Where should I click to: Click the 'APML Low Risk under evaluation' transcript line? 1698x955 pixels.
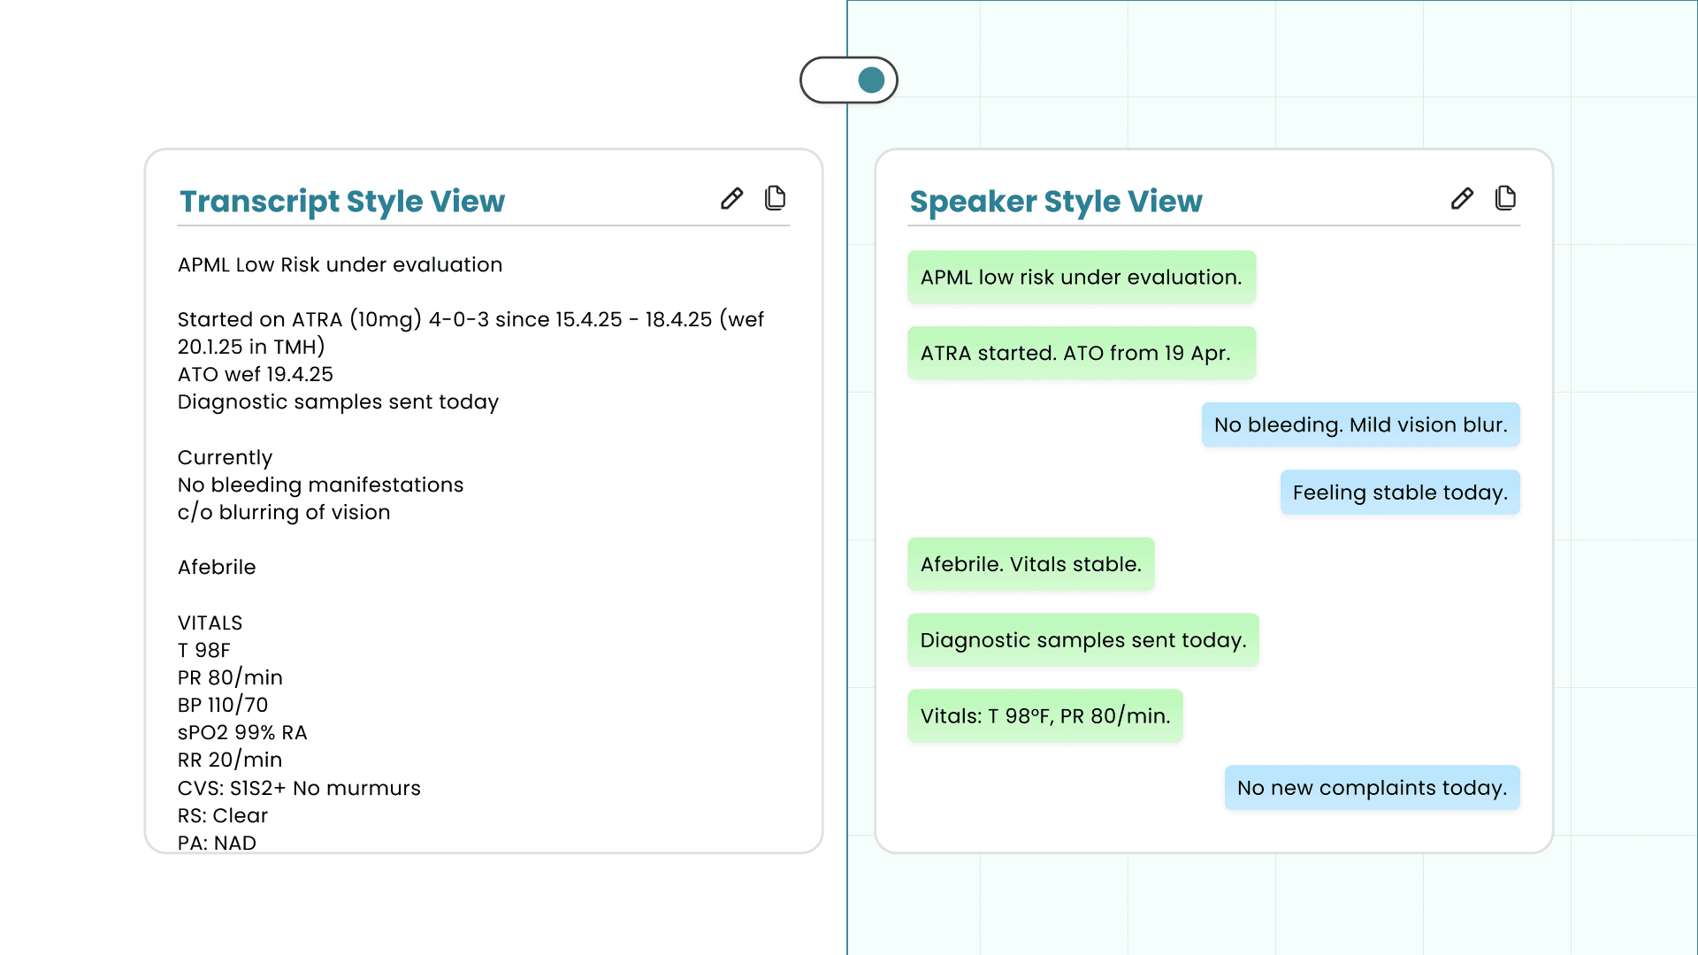[x=340, y=265]
